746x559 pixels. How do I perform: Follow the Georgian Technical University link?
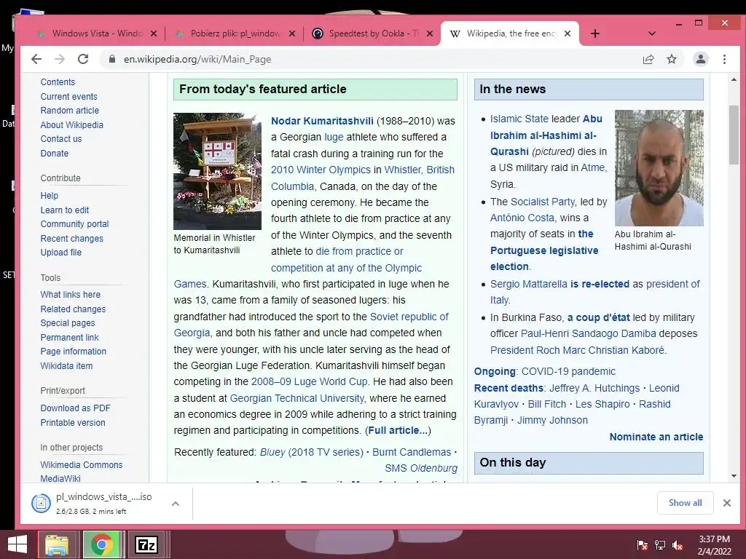pyautogui.click(x=297, y=398)
